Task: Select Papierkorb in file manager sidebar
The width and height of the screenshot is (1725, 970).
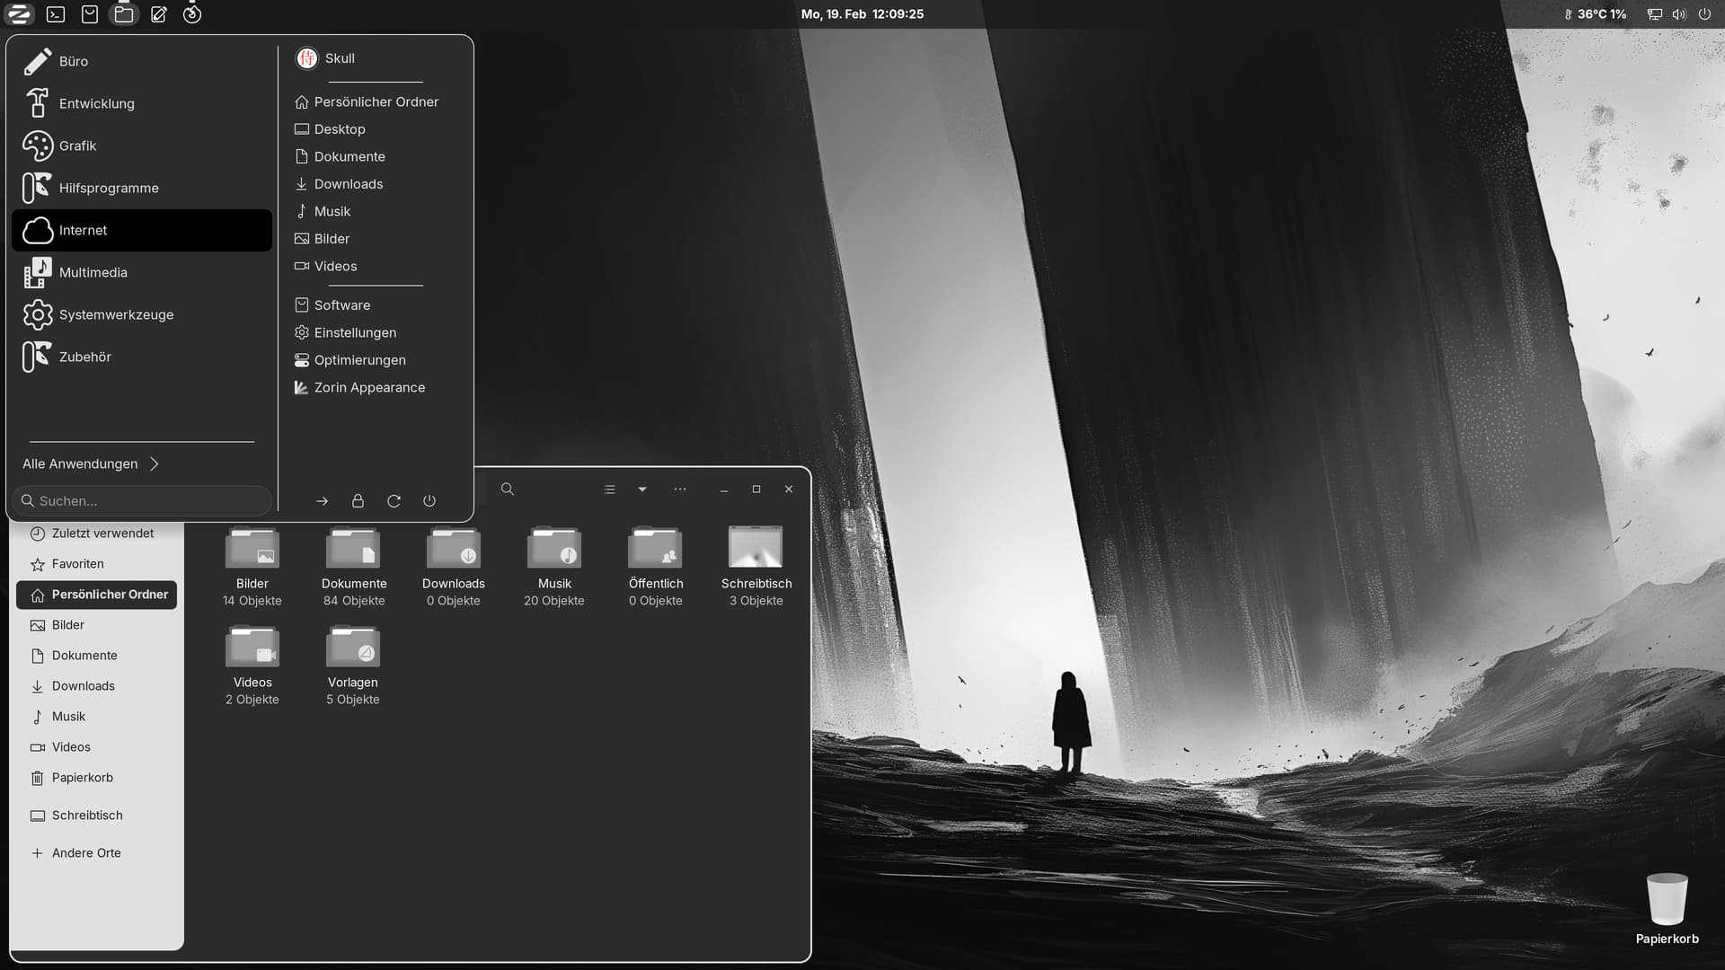Action: coord(83,778)
